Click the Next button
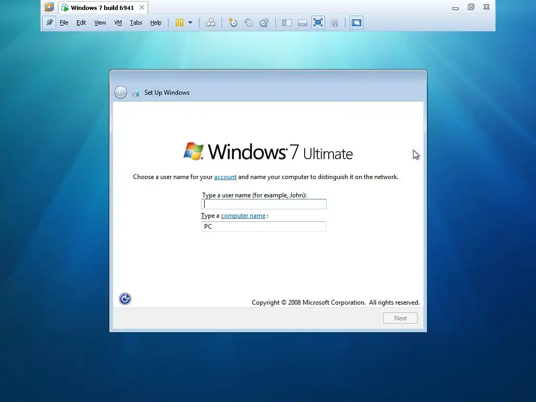Image resolution: width=536 pixels, height=402 pixels. 400,318
